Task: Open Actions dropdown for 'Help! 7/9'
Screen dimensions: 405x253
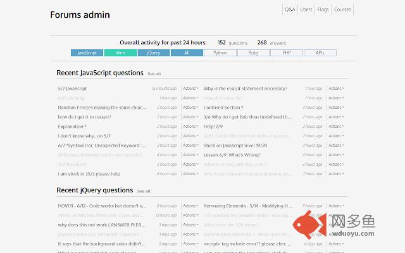Action: 336,126
